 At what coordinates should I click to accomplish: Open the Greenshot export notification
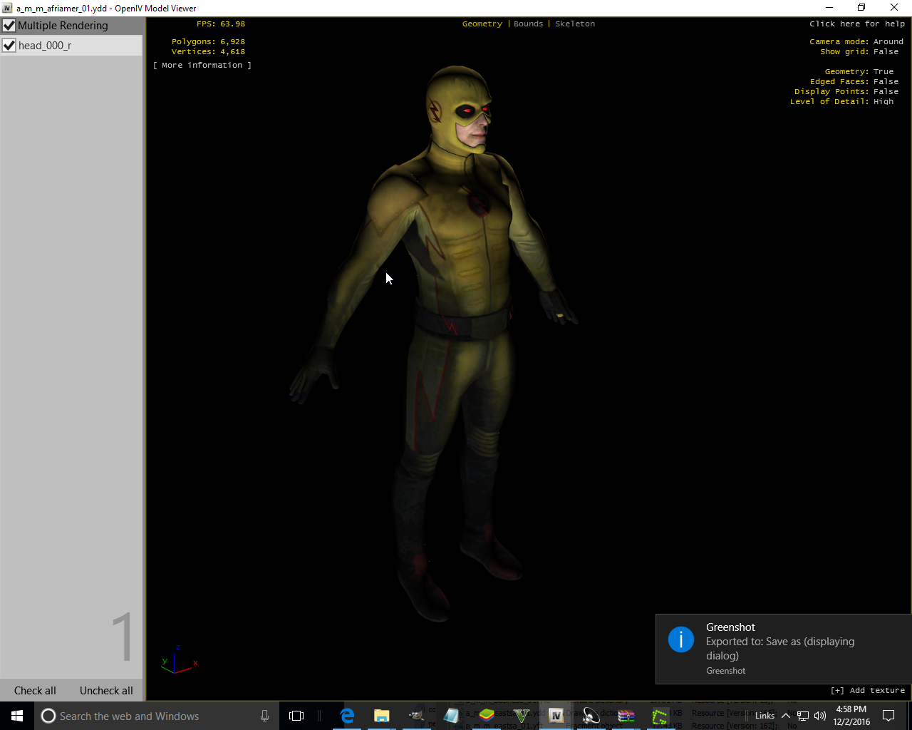click(784, 649)
